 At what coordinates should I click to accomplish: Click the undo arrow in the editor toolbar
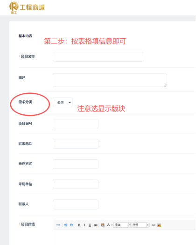[66, 225]
